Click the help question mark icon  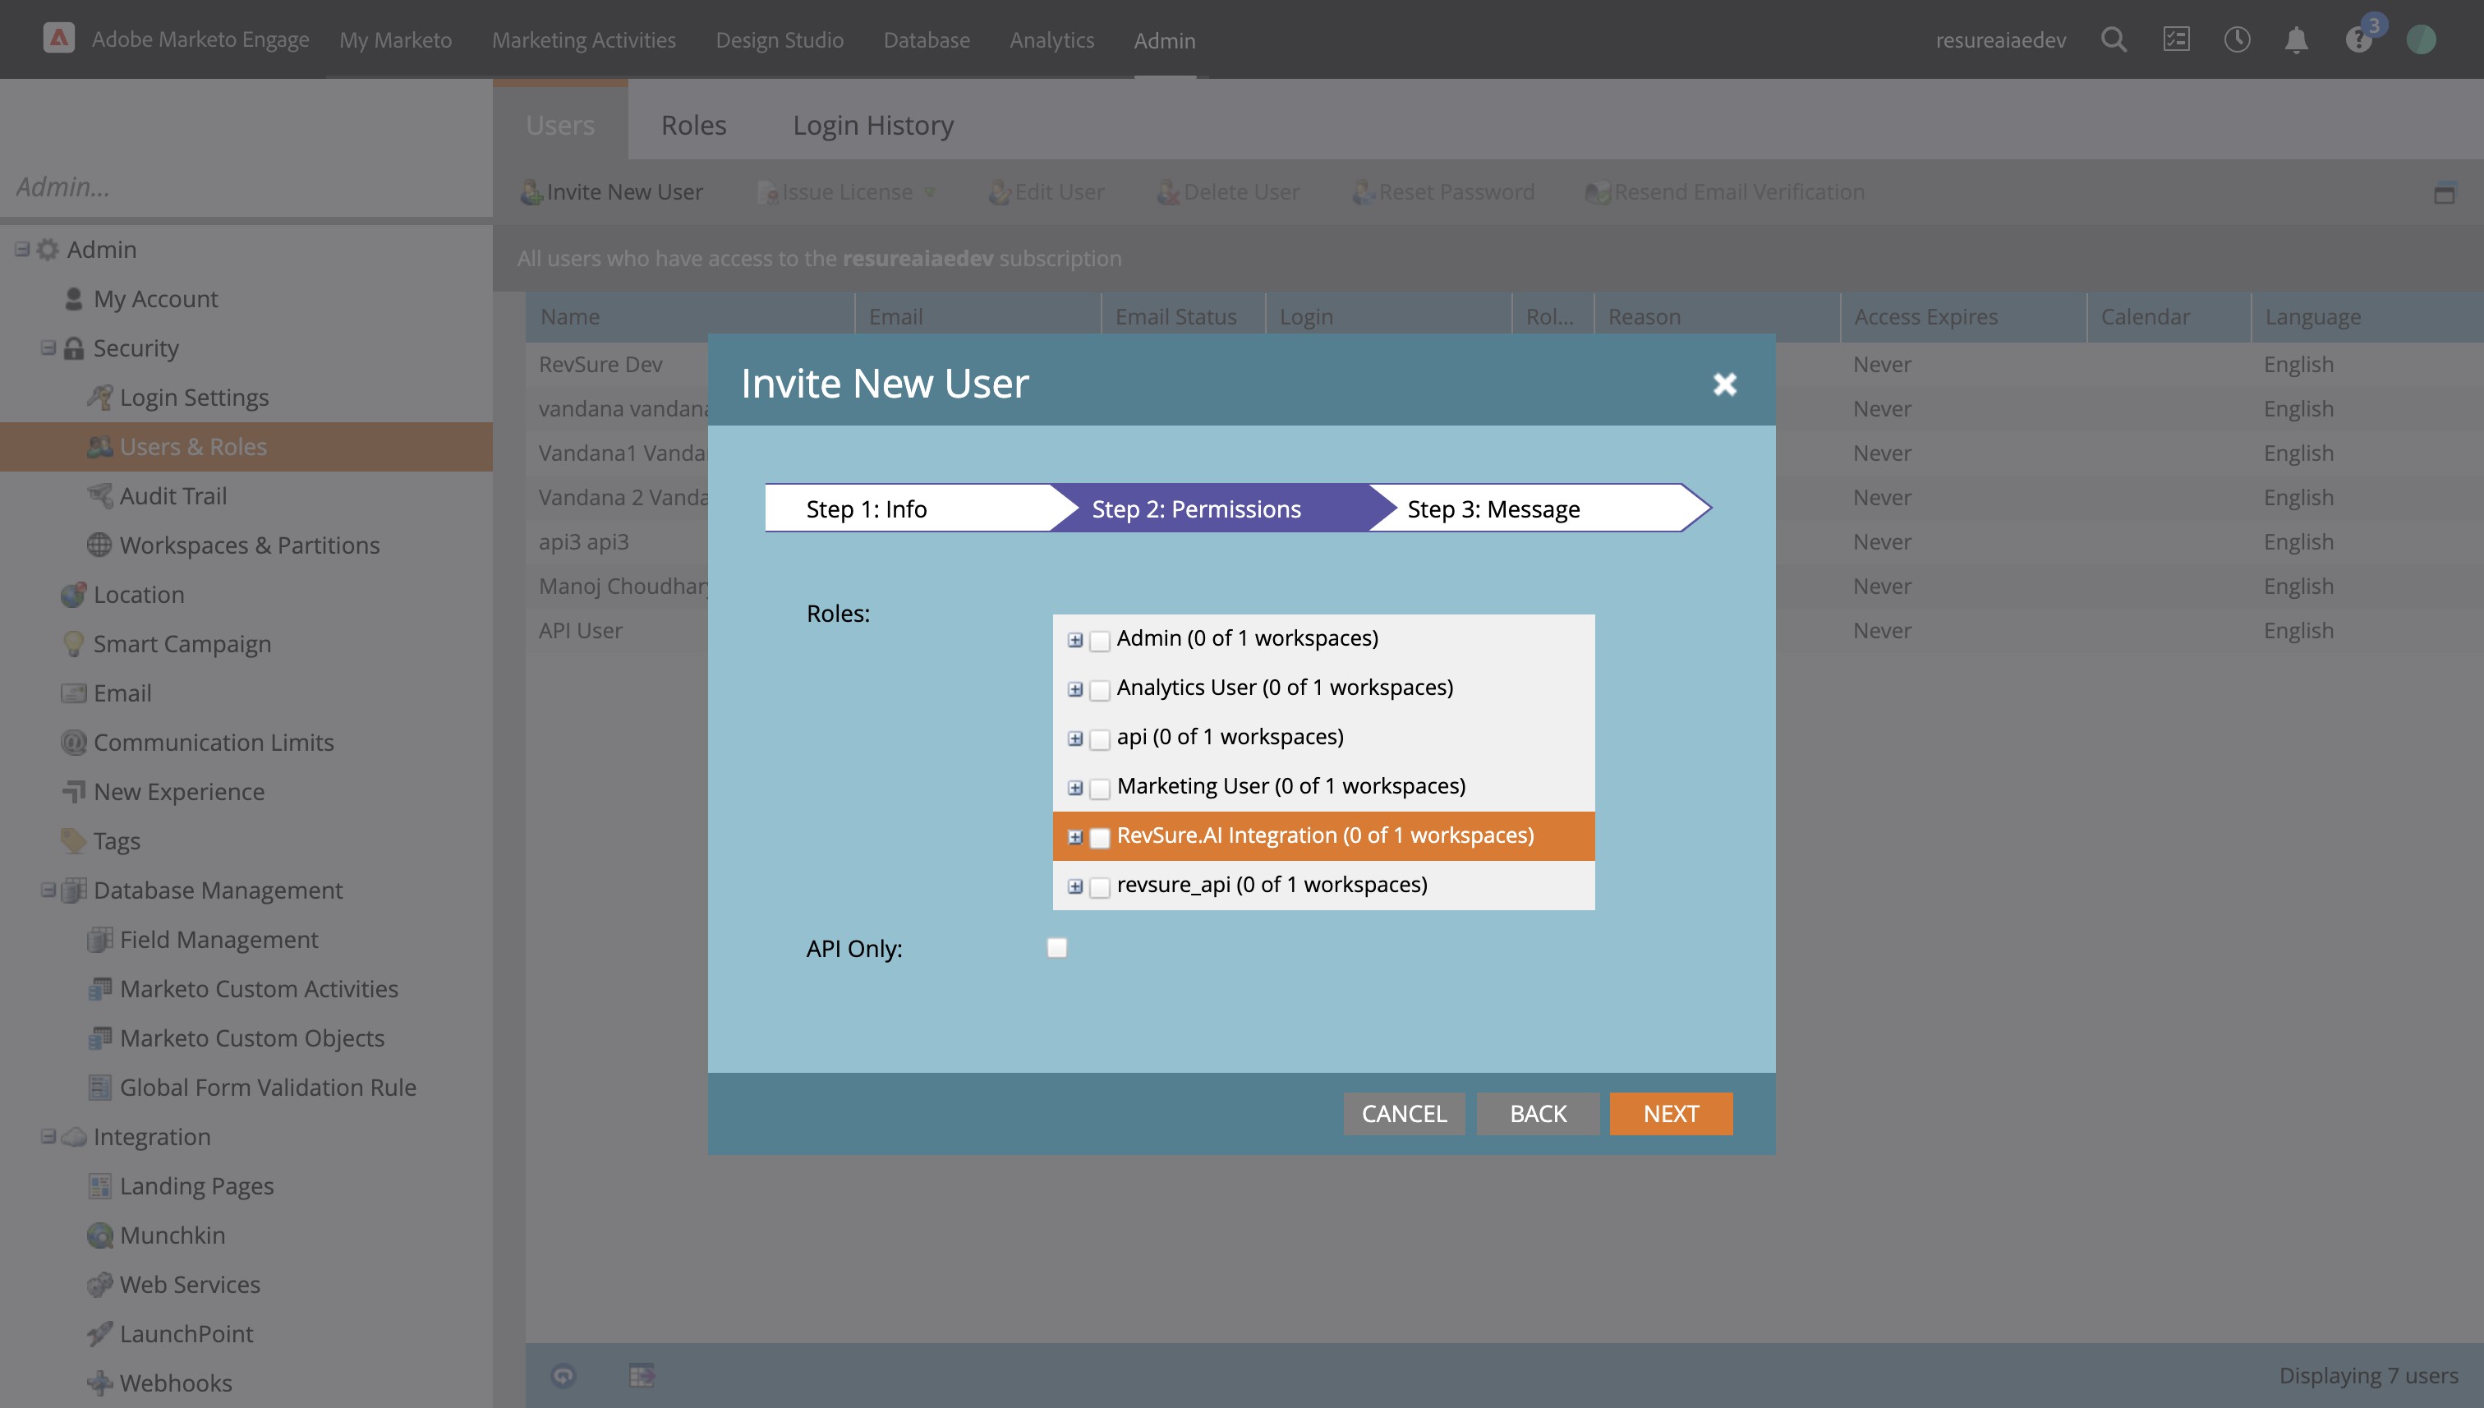pyautogui.click(x=2357, y=40)
